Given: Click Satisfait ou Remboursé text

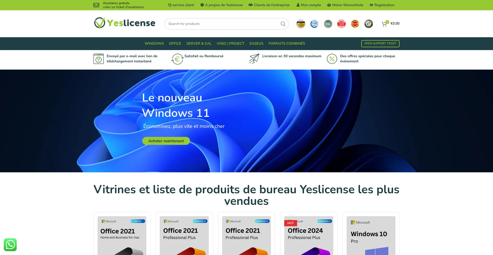Looking at the screenshot, I should point(204,56).
